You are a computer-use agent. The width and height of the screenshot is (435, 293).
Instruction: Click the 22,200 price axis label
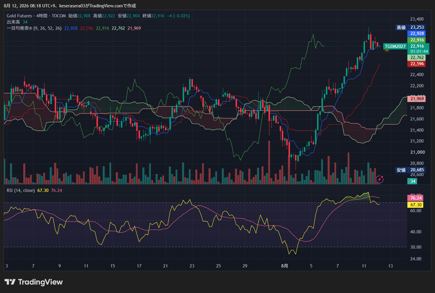pyautogui.click(x=417, y=86)
